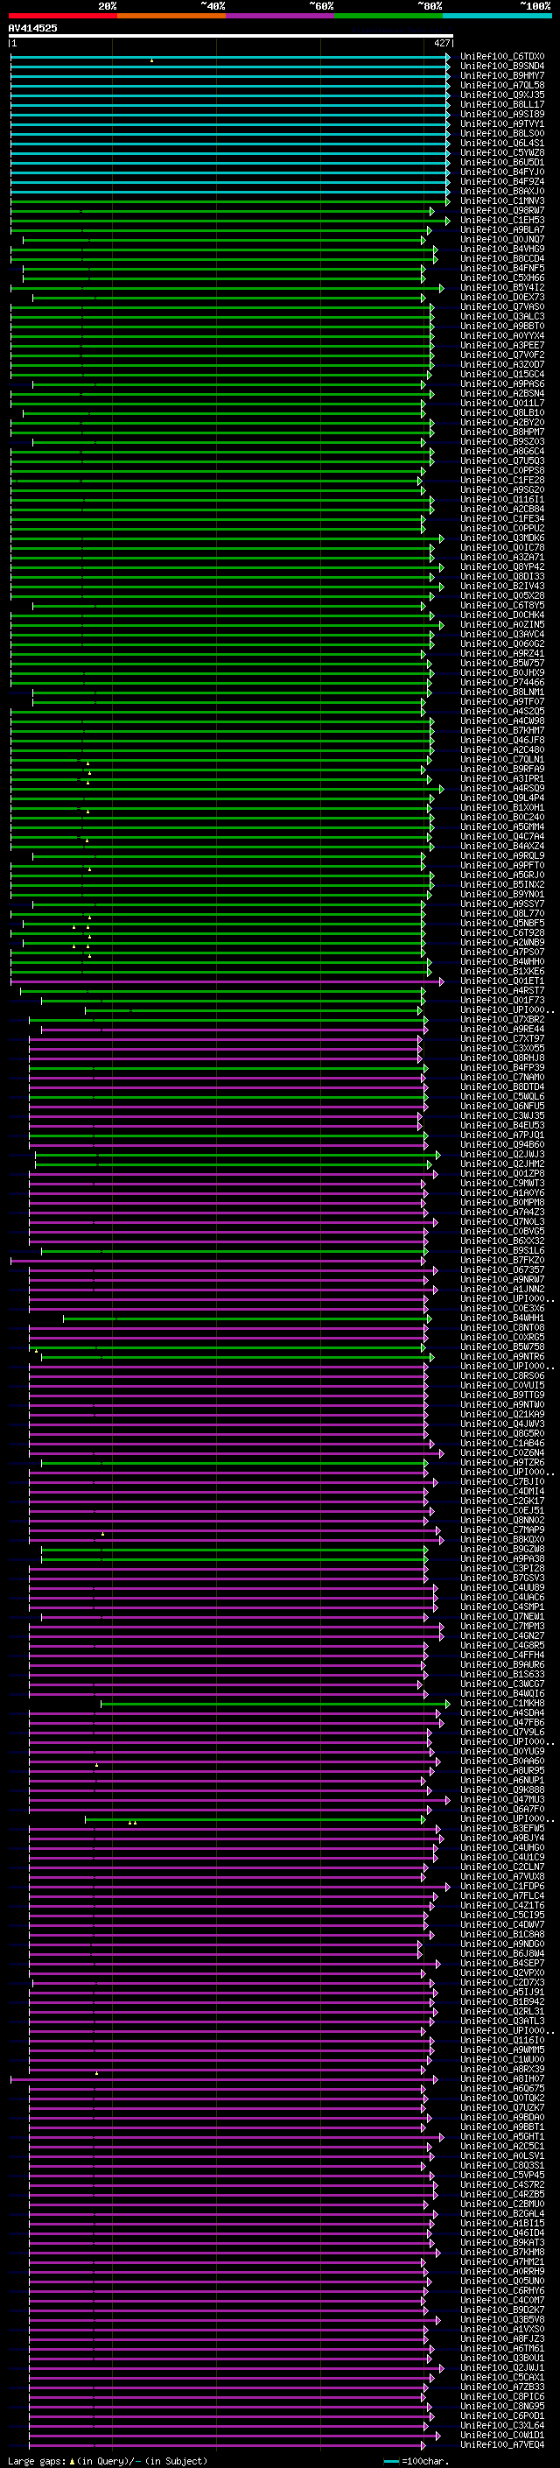
Task: Click the Large gaps legend text at bottom
Action: [x=106, y=2460]
